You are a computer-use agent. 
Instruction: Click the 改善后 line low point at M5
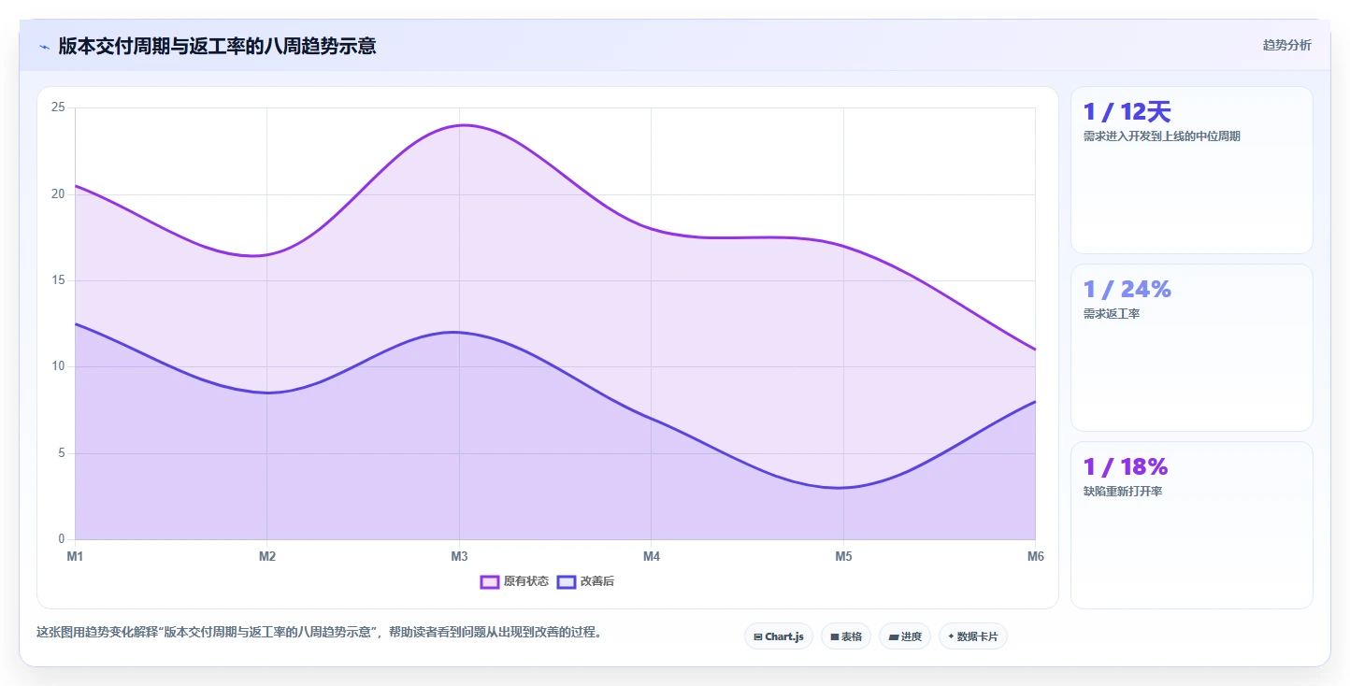point(843,488)
